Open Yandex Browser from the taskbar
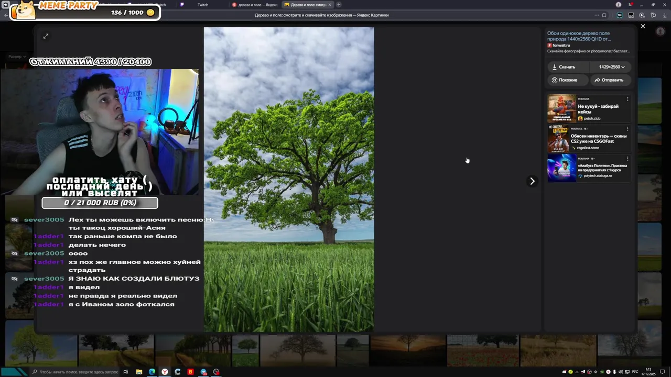Image resolution: width=671 pixels, height=377 pixels. [x=165, y=372]
